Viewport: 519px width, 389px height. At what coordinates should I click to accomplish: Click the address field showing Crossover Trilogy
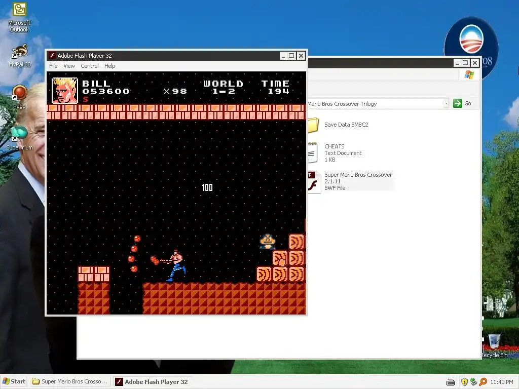pyautogui.click(x=376, y=103)
